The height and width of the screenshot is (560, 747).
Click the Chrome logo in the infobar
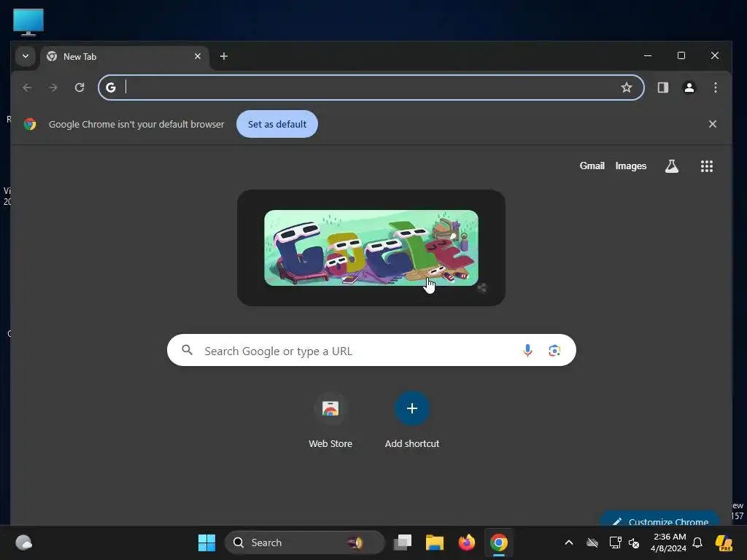click(x=30, y=124)
